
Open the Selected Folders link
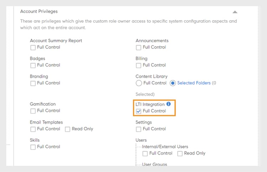pos(194,83)
